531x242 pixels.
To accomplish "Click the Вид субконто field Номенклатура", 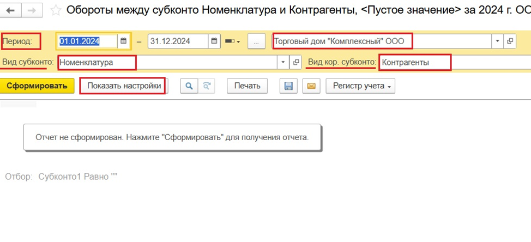I will [x=167, y=62].
